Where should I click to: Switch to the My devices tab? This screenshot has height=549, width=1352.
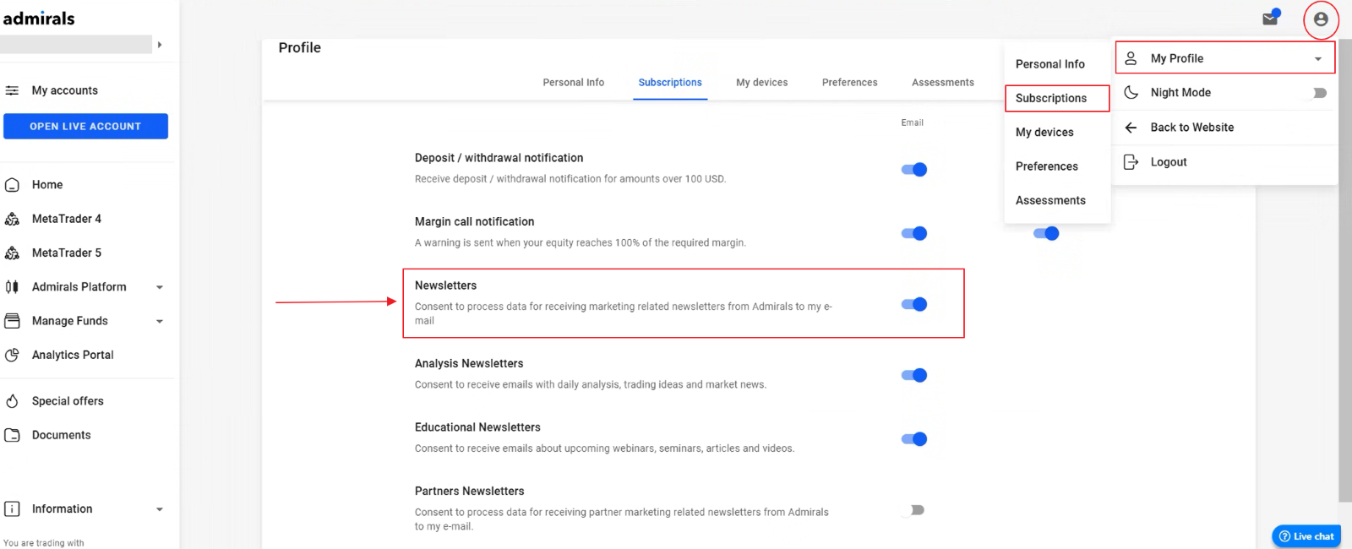tap(761, 83)
